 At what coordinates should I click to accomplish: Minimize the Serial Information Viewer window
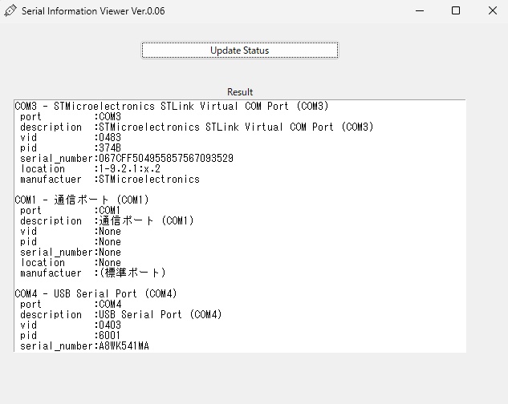[420, 10]
